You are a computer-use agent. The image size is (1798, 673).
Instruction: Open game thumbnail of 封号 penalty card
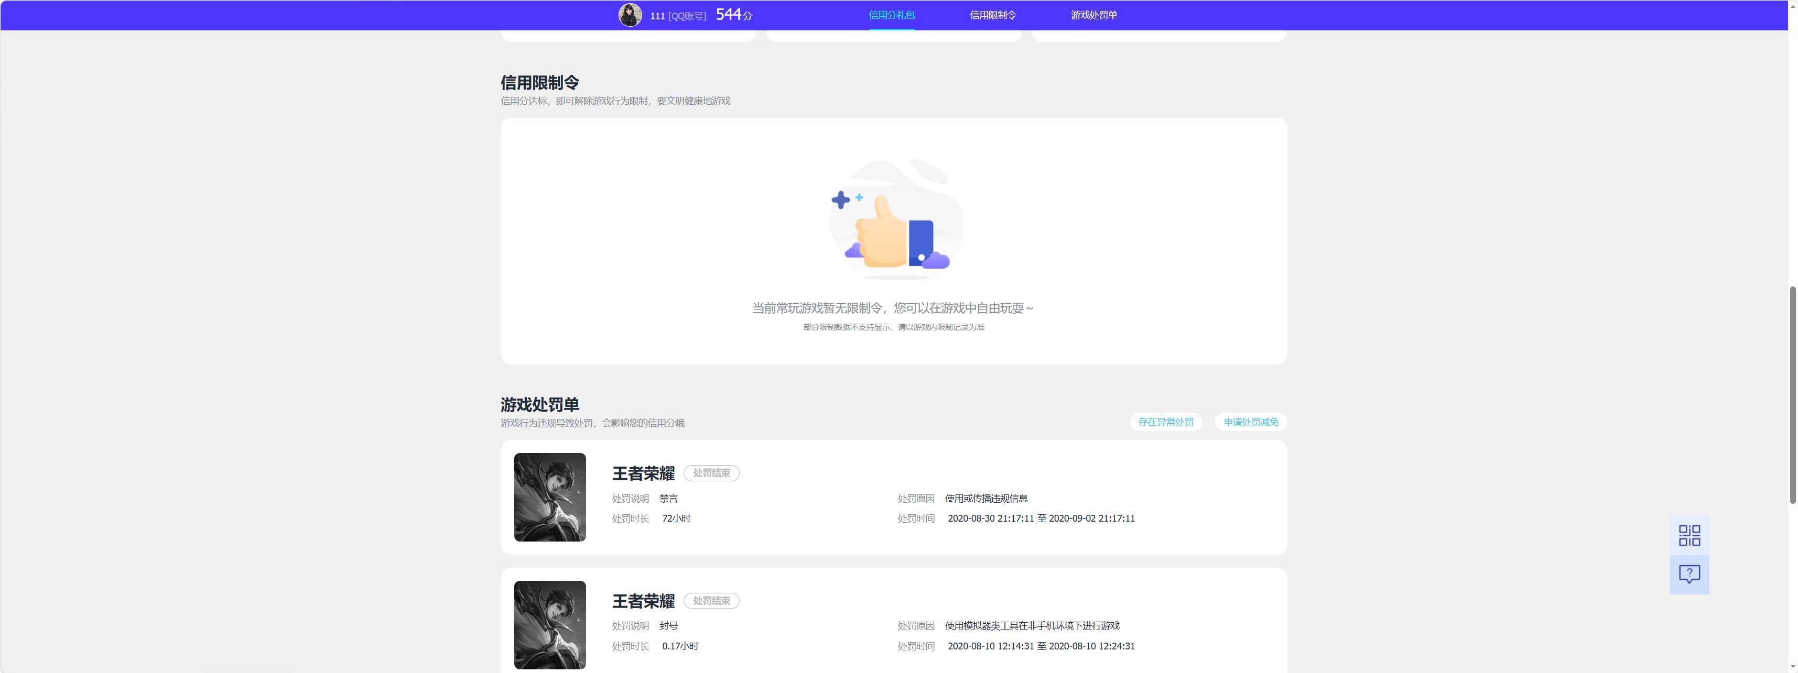(550, 625)
